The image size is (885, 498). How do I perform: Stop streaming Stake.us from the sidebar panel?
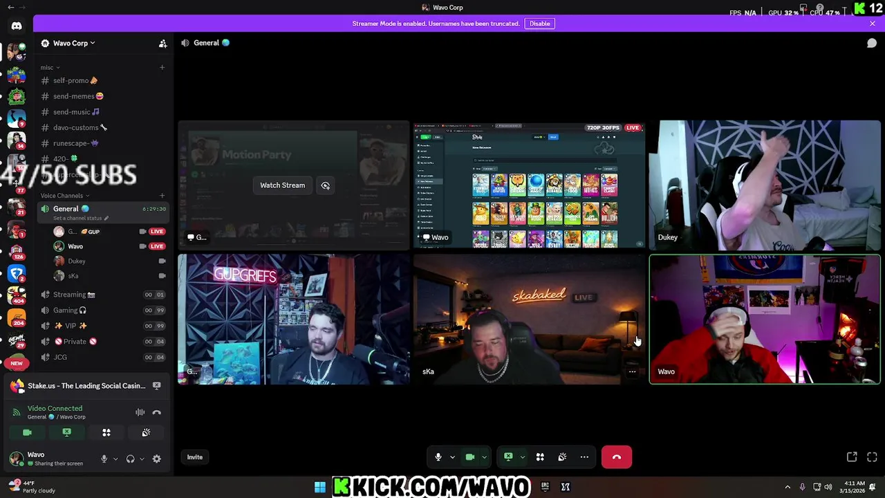pos(156,386)
